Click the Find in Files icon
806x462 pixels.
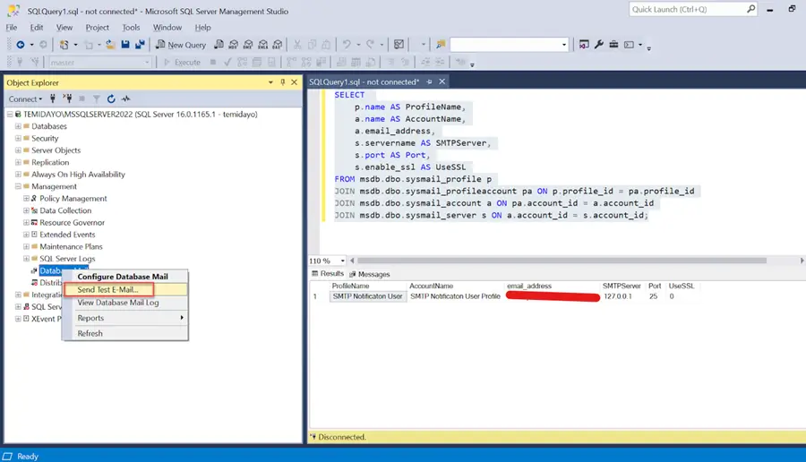pyautogui.click(x=441, y=45)
